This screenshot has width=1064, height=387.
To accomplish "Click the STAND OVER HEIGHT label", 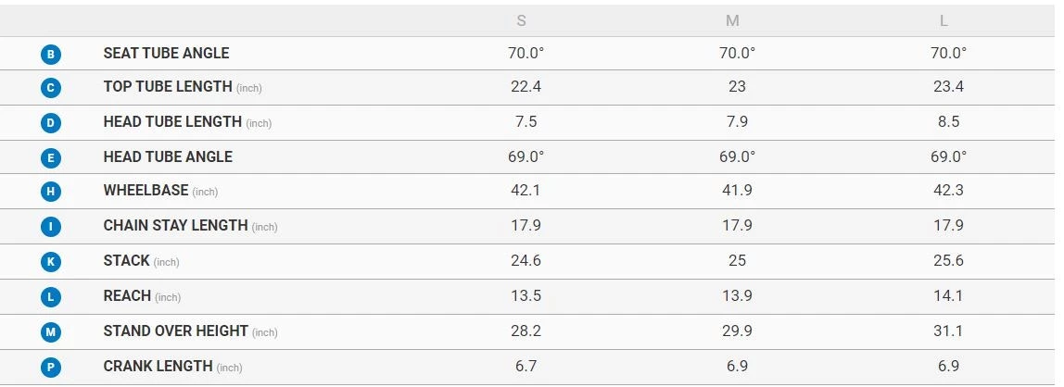I will click(175, 331).
